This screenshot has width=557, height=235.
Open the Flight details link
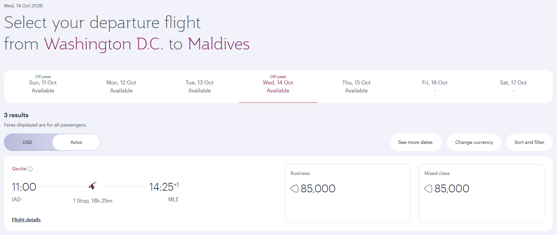(26, 220)
